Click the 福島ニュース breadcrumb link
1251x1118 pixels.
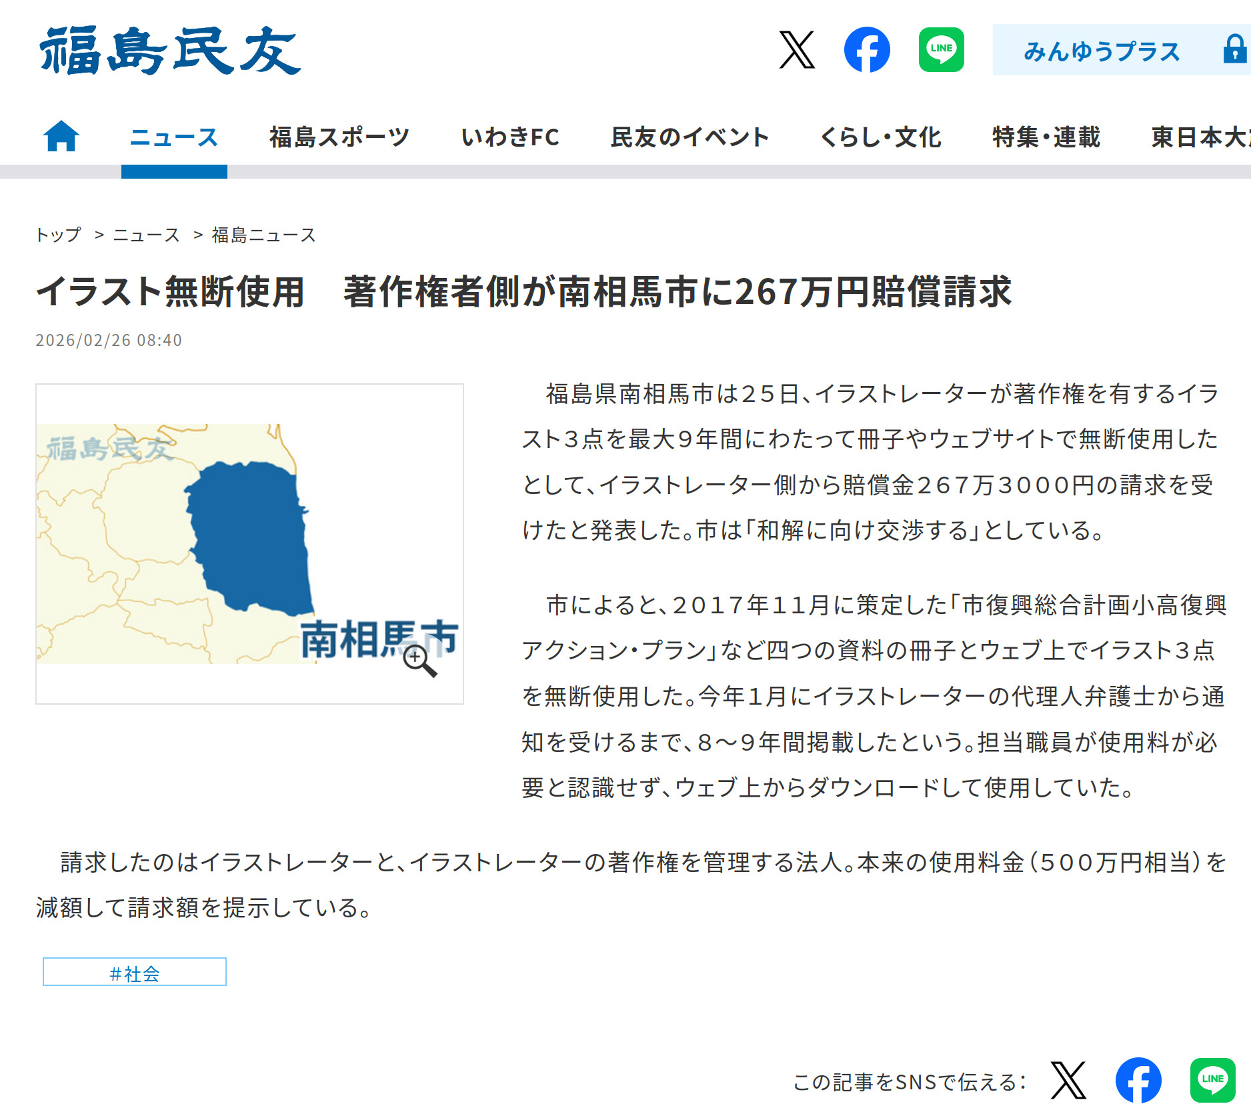point(263,235)
